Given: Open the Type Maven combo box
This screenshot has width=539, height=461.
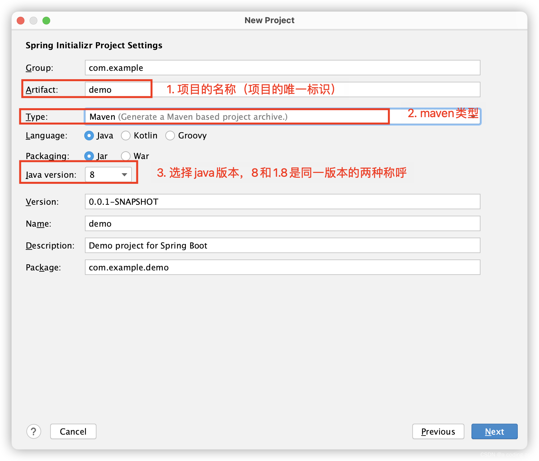Looking at the screenshot, I should coord(283,117).
